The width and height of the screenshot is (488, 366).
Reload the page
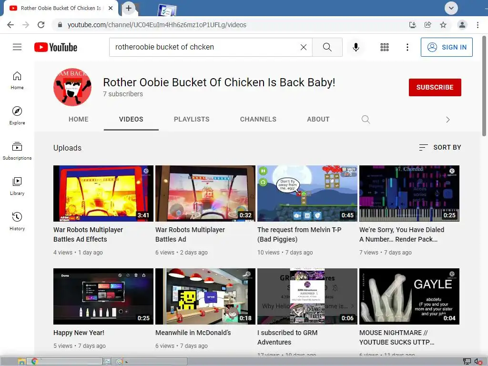[41, 25]
